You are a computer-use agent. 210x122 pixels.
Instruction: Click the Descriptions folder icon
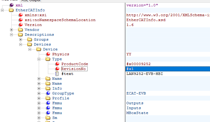[x=20, y=35]
